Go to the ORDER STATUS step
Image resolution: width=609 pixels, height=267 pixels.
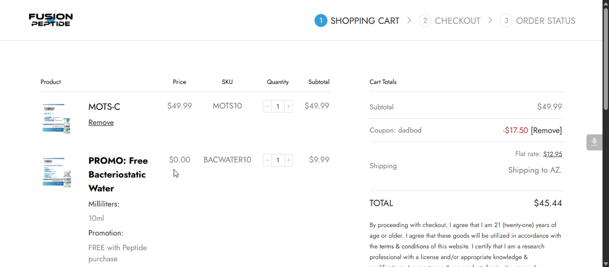coord(546,21)
